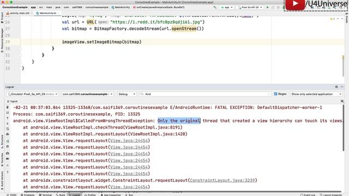The width and height of the screenshot is (349, 196).
Task: Click the logcat horizontal scrollbar
Action: [183, 191]
